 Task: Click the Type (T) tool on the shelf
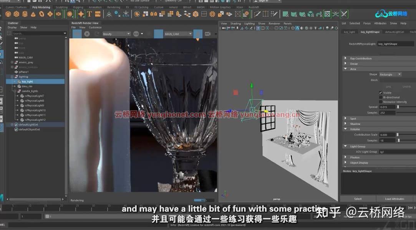tap(90, 14)
